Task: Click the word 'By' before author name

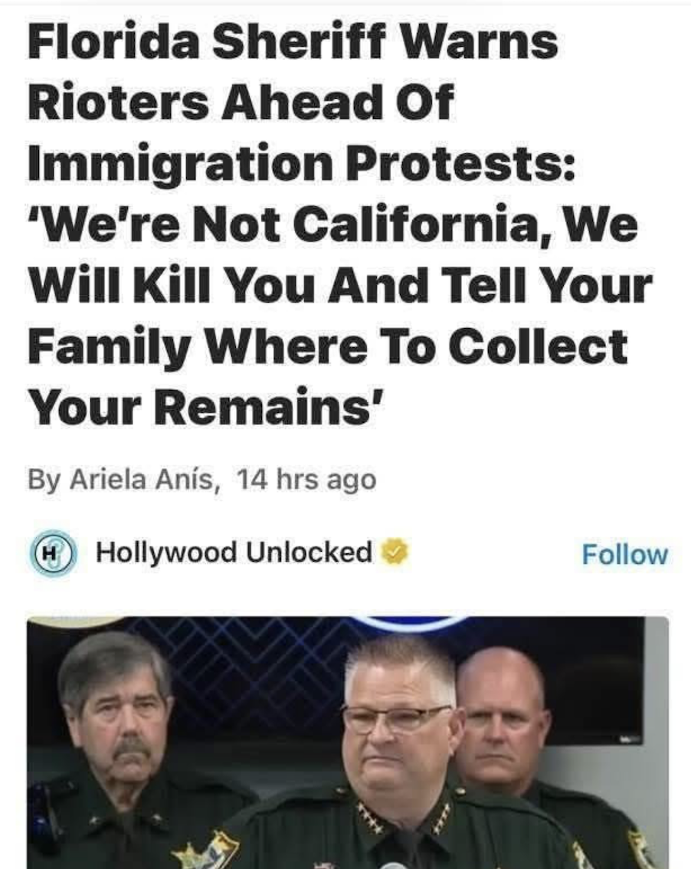Action: [x=44, y=480]
